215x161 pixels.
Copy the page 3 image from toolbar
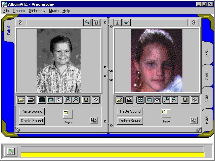(x=195, y=100)
